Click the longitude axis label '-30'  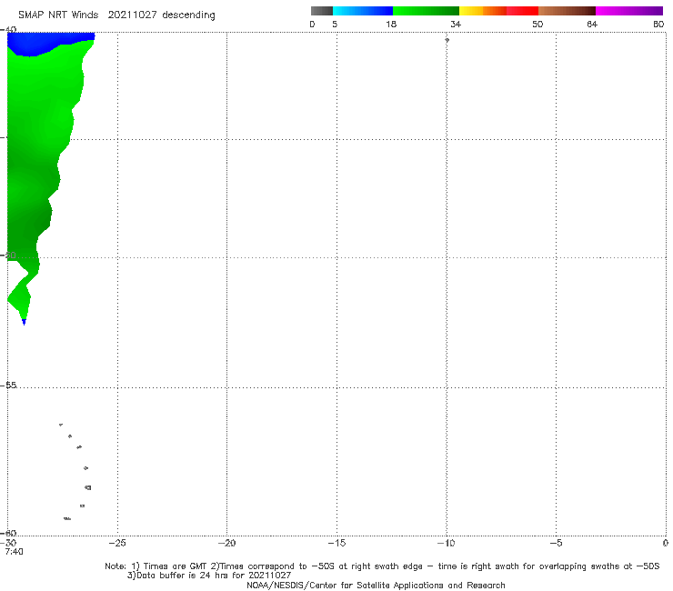tap(9, 544)
